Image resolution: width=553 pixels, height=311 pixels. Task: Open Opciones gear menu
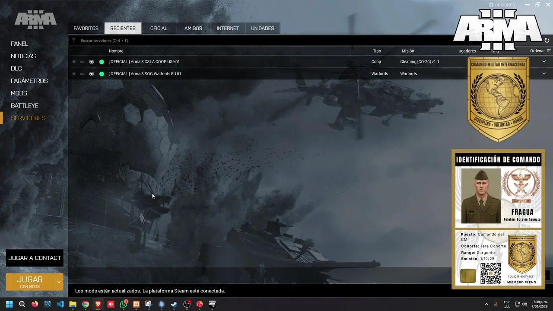502,5
